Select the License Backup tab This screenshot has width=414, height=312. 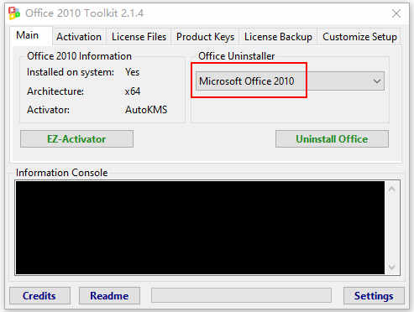coord(278,37)
